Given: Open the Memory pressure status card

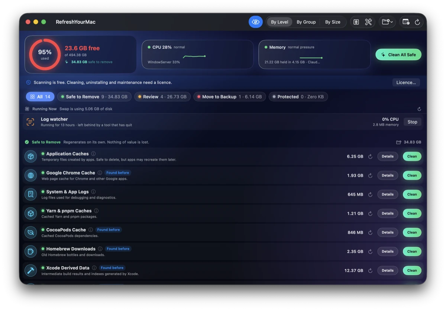Looking at the screenshot, I should (x=314, y=55).
